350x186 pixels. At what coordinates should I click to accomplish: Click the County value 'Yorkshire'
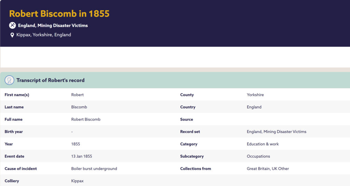tap(255, 95)
